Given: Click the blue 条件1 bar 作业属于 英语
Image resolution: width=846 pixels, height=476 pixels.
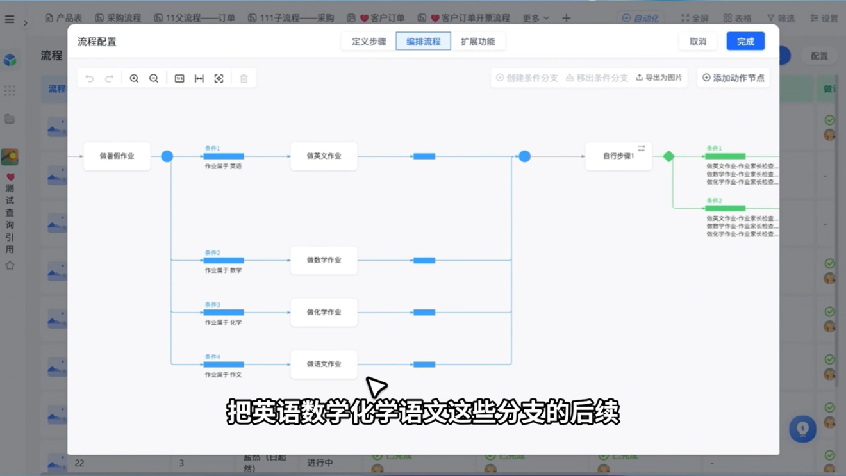Looking at the screenshot, I should pyautogui.click(x=224, y=156).
